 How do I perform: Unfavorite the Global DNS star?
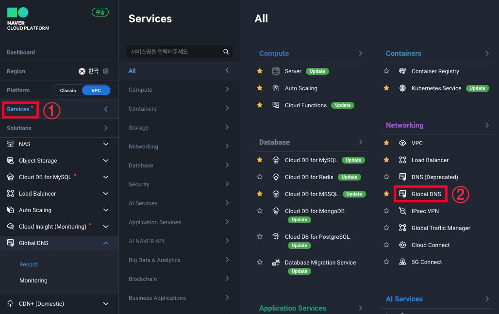coord(386,194)
